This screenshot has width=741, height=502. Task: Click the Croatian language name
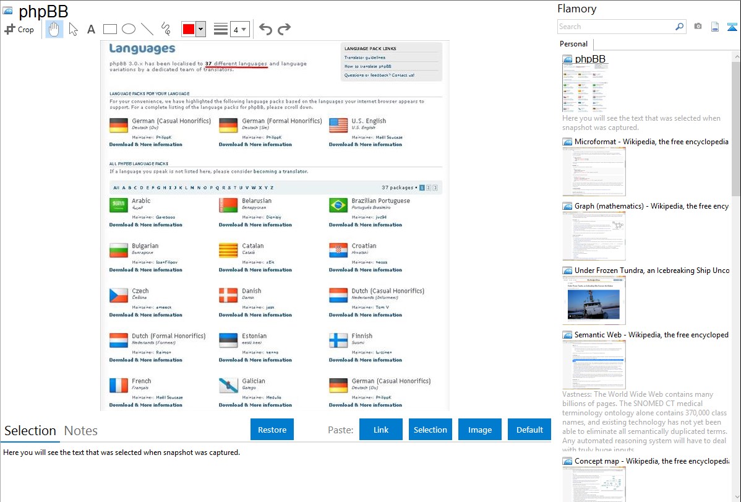364,246
